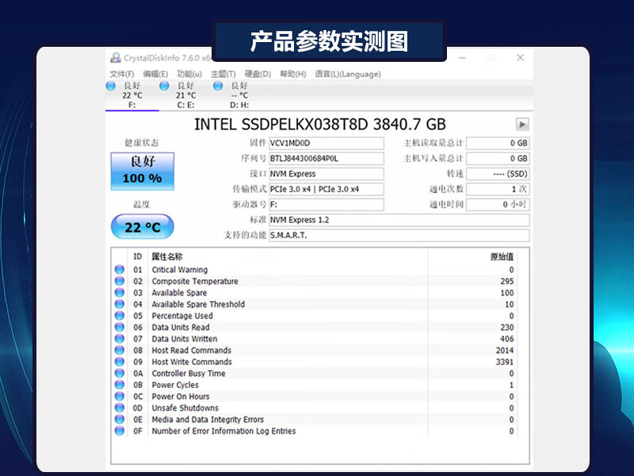The height and width of the screenshot is (476, 634).
Task: Click the 良好 100 % health status button
Action: pyautogui.click(x=143, y=171)
